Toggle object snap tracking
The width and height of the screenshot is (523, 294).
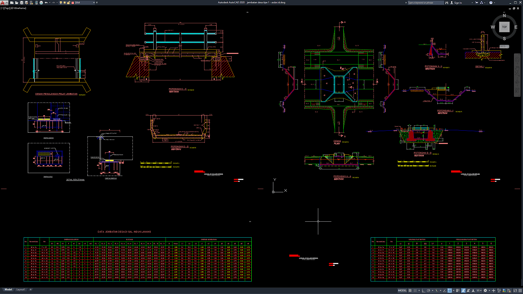click(445, 290)
